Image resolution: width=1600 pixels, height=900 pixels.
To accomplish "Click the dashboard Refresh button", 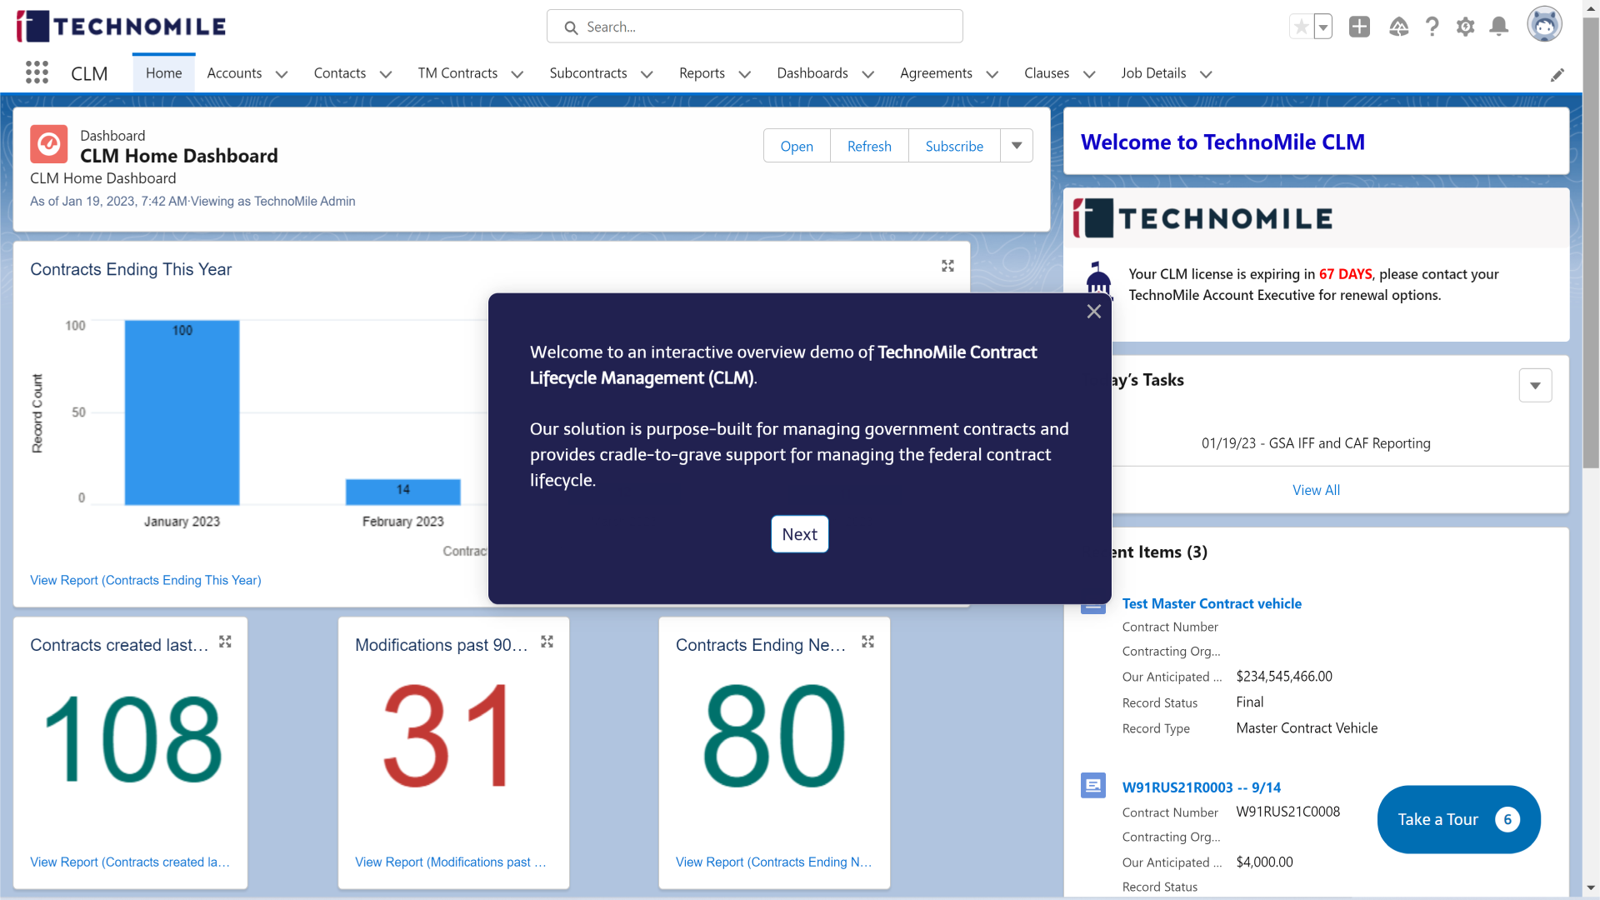I will (x=869, y=146).
